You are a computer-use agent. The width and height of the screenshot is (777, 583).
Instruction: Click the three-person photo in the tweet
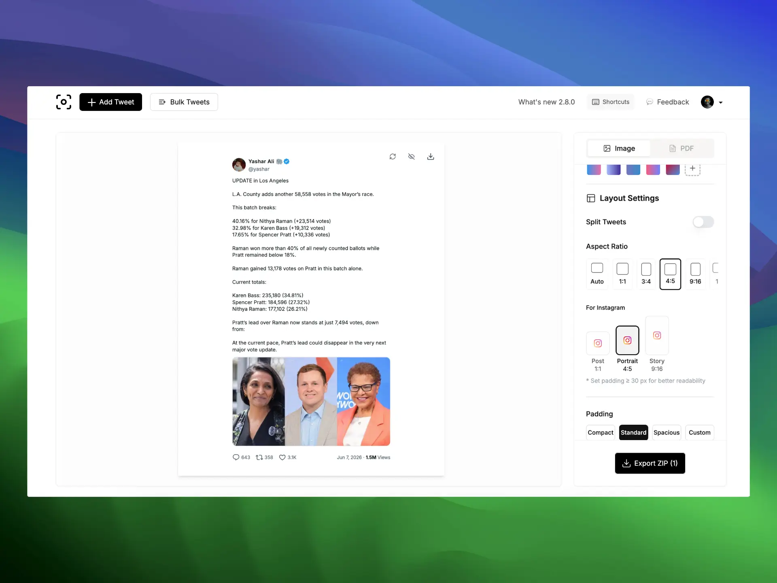(x=311, y=402)
